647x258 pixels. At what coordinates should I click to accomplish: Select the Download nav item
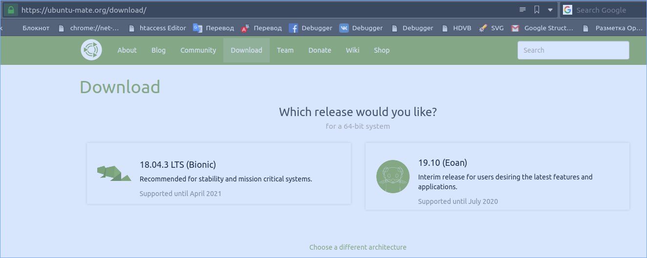[246, 50]
